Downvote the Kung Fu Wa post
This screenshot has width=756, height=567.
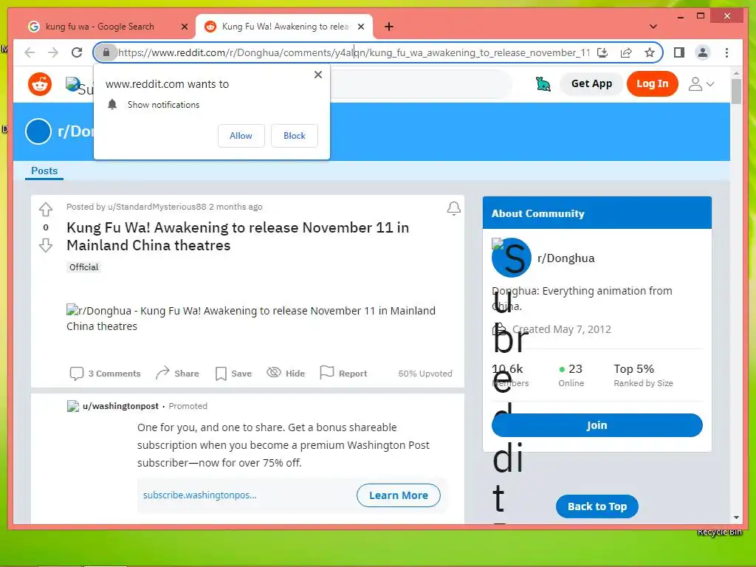[46, 245]
